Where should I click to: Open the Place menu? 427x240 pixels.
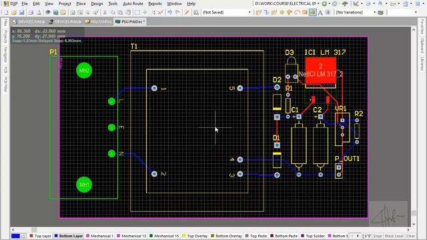[x=81, y=4]
